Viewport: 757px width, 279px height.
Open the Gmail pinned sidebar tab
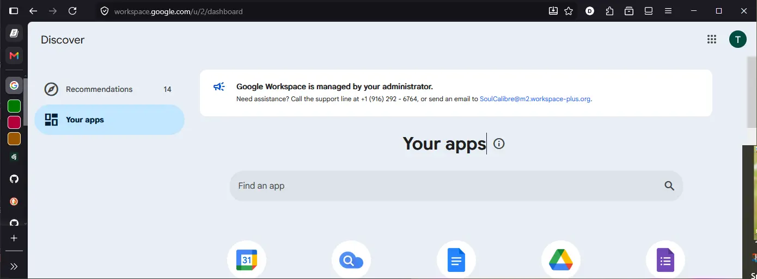14,55
